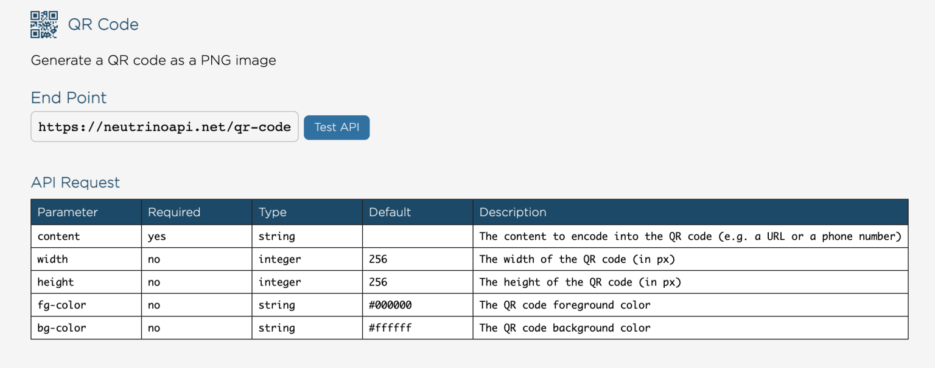
Task: Click the Default column header
Action: click(x=390, y=212)
